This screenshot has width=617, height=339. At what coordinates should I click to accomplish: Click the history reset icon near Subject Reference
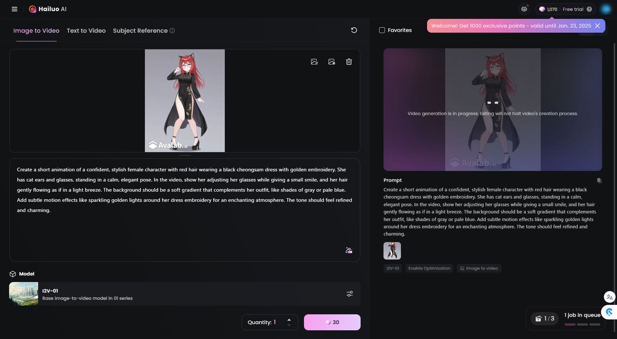[354, 30]
